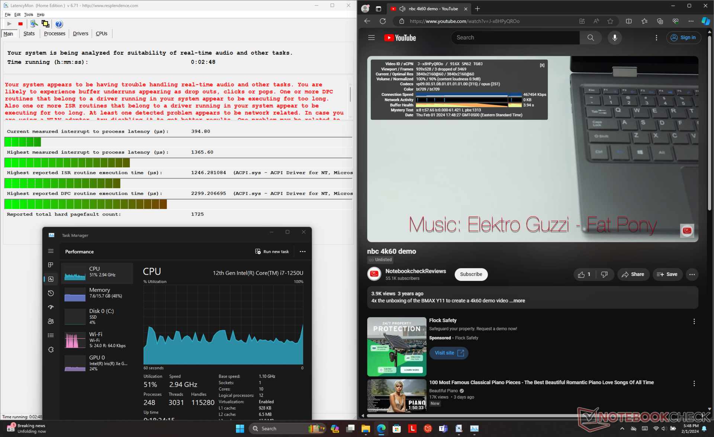714x437 pixels.
Task: Open LatencyMon Tools menu
Action: tap(28, 14)
